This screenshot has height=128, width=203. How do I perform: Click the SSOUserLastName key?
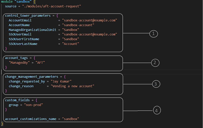point(23,44)
